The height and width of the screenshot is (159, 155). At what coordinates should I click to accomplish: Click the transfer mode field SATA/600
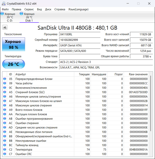(x=80, y=51)
